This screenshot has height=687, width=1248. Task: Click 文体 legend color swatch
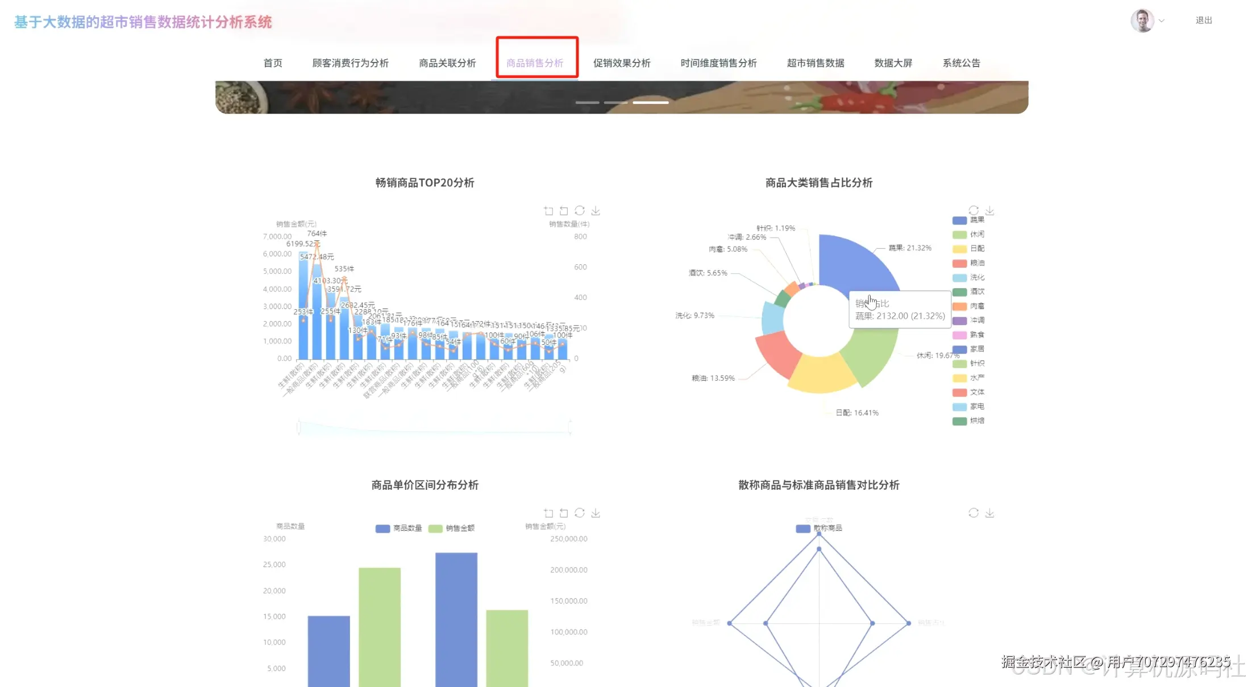click(x=959, y=393)
